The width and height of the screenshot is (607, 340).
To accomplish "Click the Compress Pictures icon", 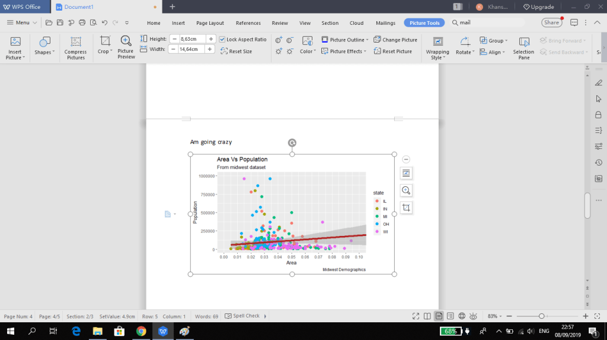I will [75, 43].
